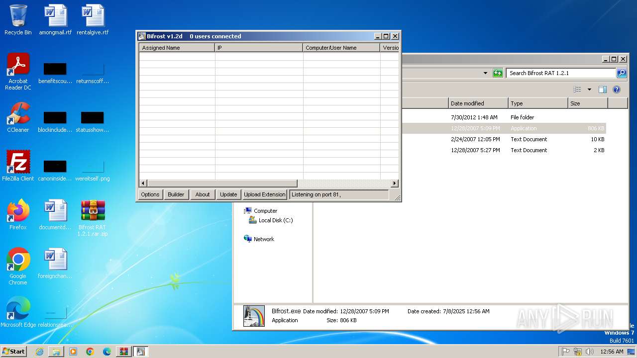This screenshot has height=358, width=637.
Task: Select the benefitscou... desktop file
Action: click(x=55, y=73)
